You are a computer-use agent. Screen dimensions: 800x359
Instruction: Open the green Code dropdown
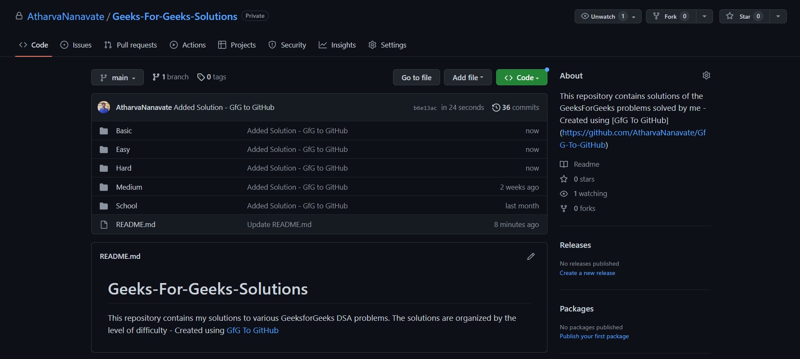pyautogui.click(x=522, y=77)
